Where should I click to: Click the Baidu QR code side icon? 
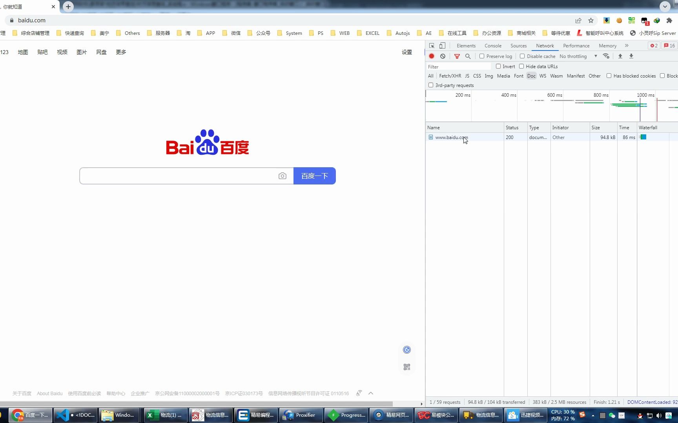click(407, 367)
